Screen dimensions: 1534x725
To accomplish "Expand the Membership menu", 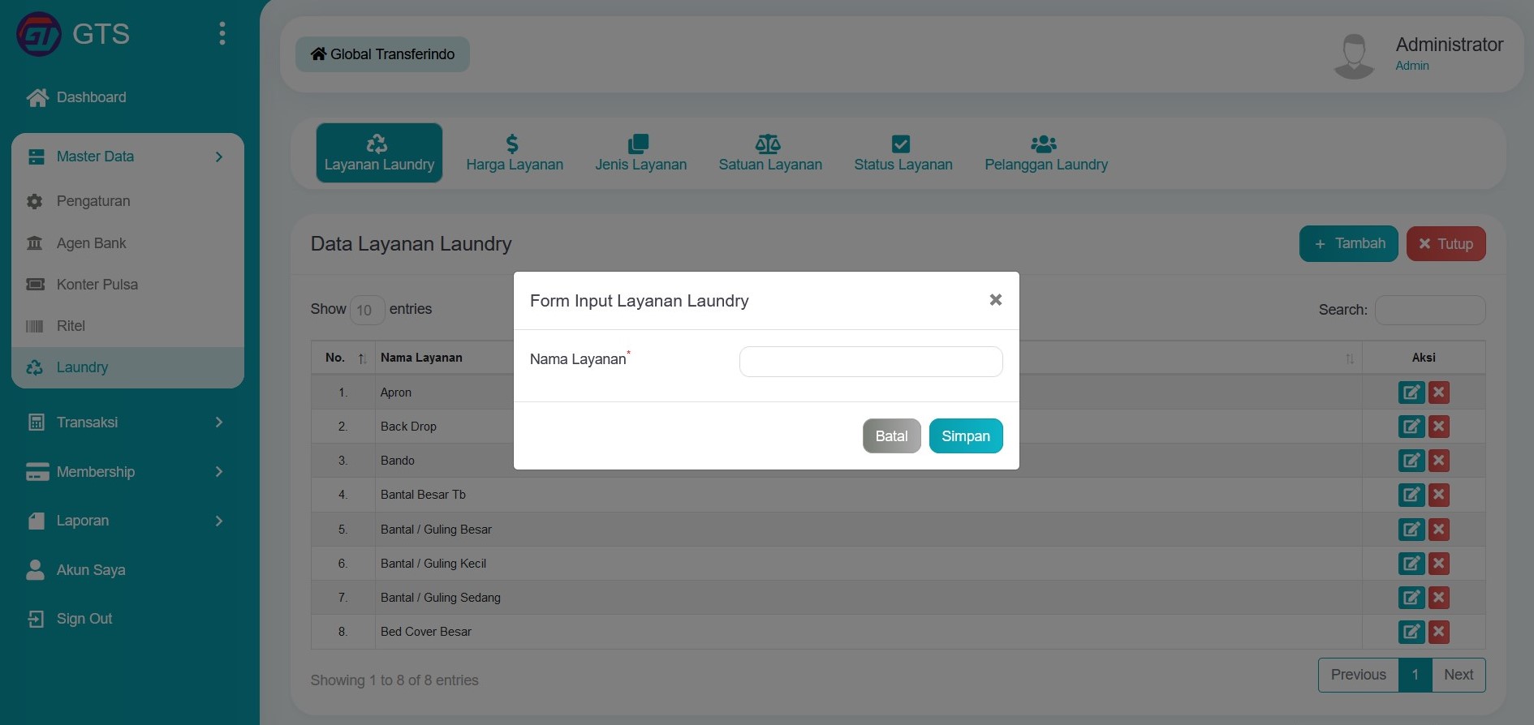I will point(127,472).
